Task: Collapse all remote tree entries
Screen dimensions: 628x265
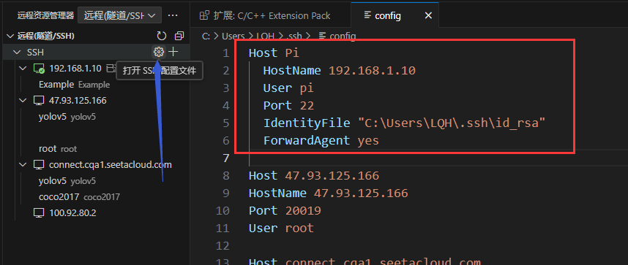Action: tap(179, 37)
